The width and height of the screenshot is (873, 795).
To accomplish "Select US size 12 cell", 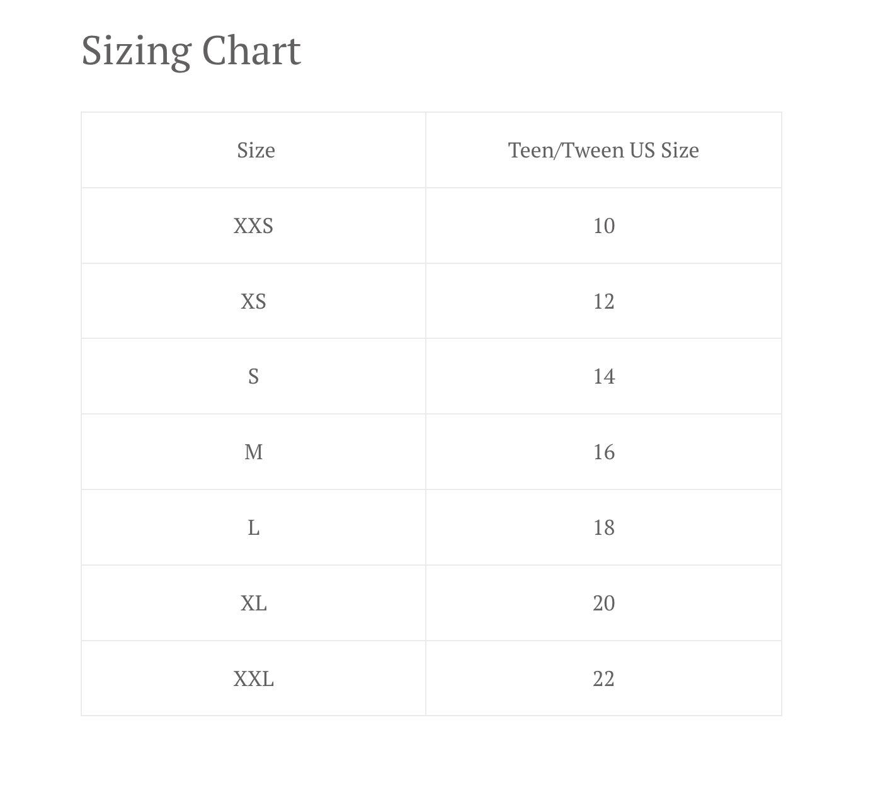I will 603,301.
